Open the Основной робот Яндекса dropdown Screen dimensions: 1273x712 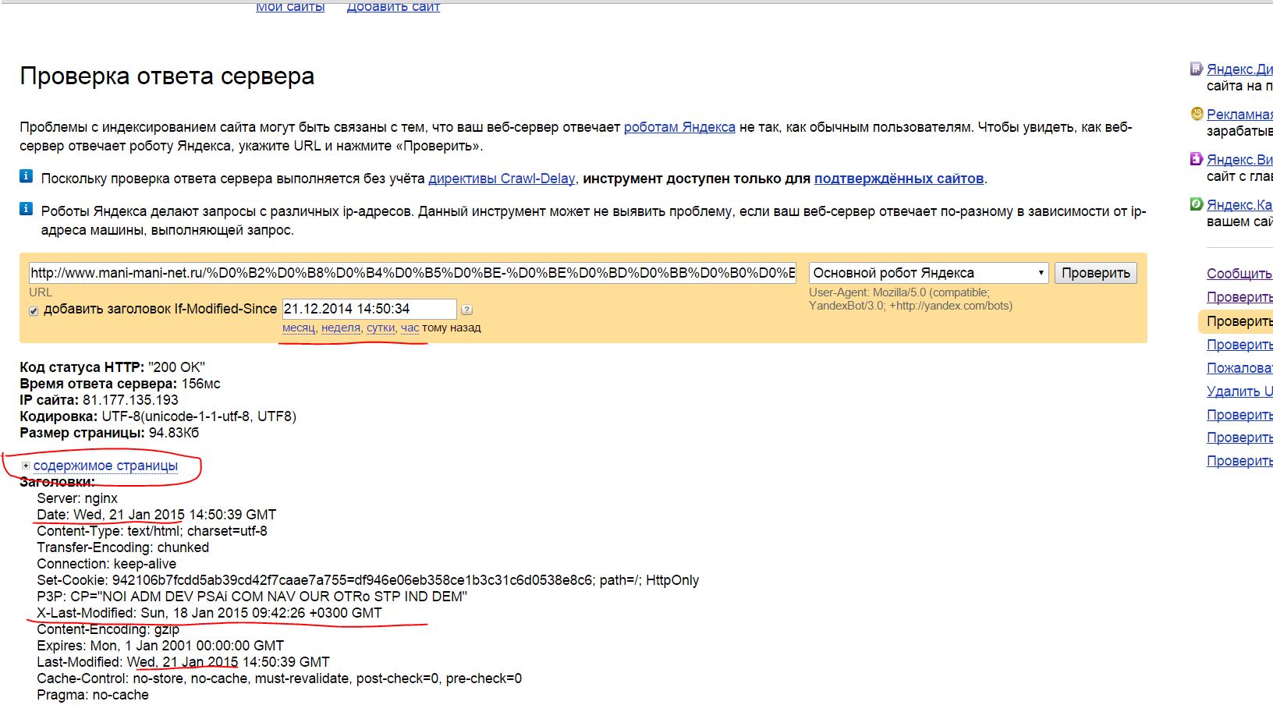(928, 273)
